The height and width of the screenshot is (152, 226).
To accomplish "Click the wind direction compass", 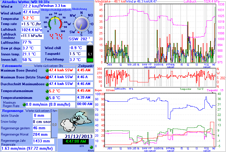I will coord(81,24).
